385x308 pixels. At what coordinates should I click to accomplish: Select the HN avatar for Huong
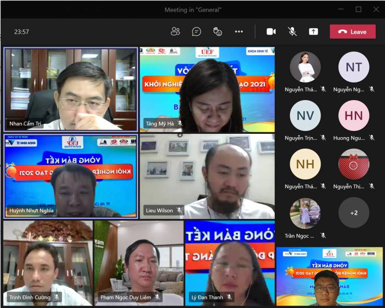[354, 116]
